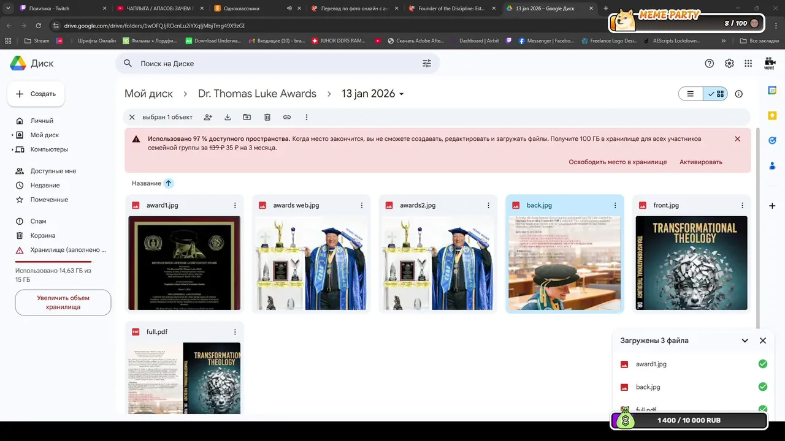Select the awards web.jpg thumbnail
The width and height of the screenshot is (785, 441).
click(311, 263)
